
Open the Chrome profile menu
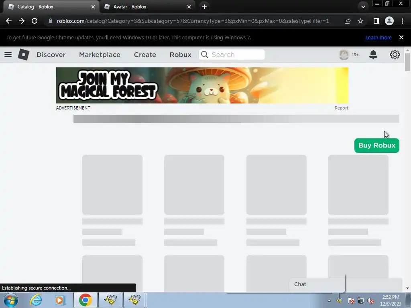click(x=389, y=21)
